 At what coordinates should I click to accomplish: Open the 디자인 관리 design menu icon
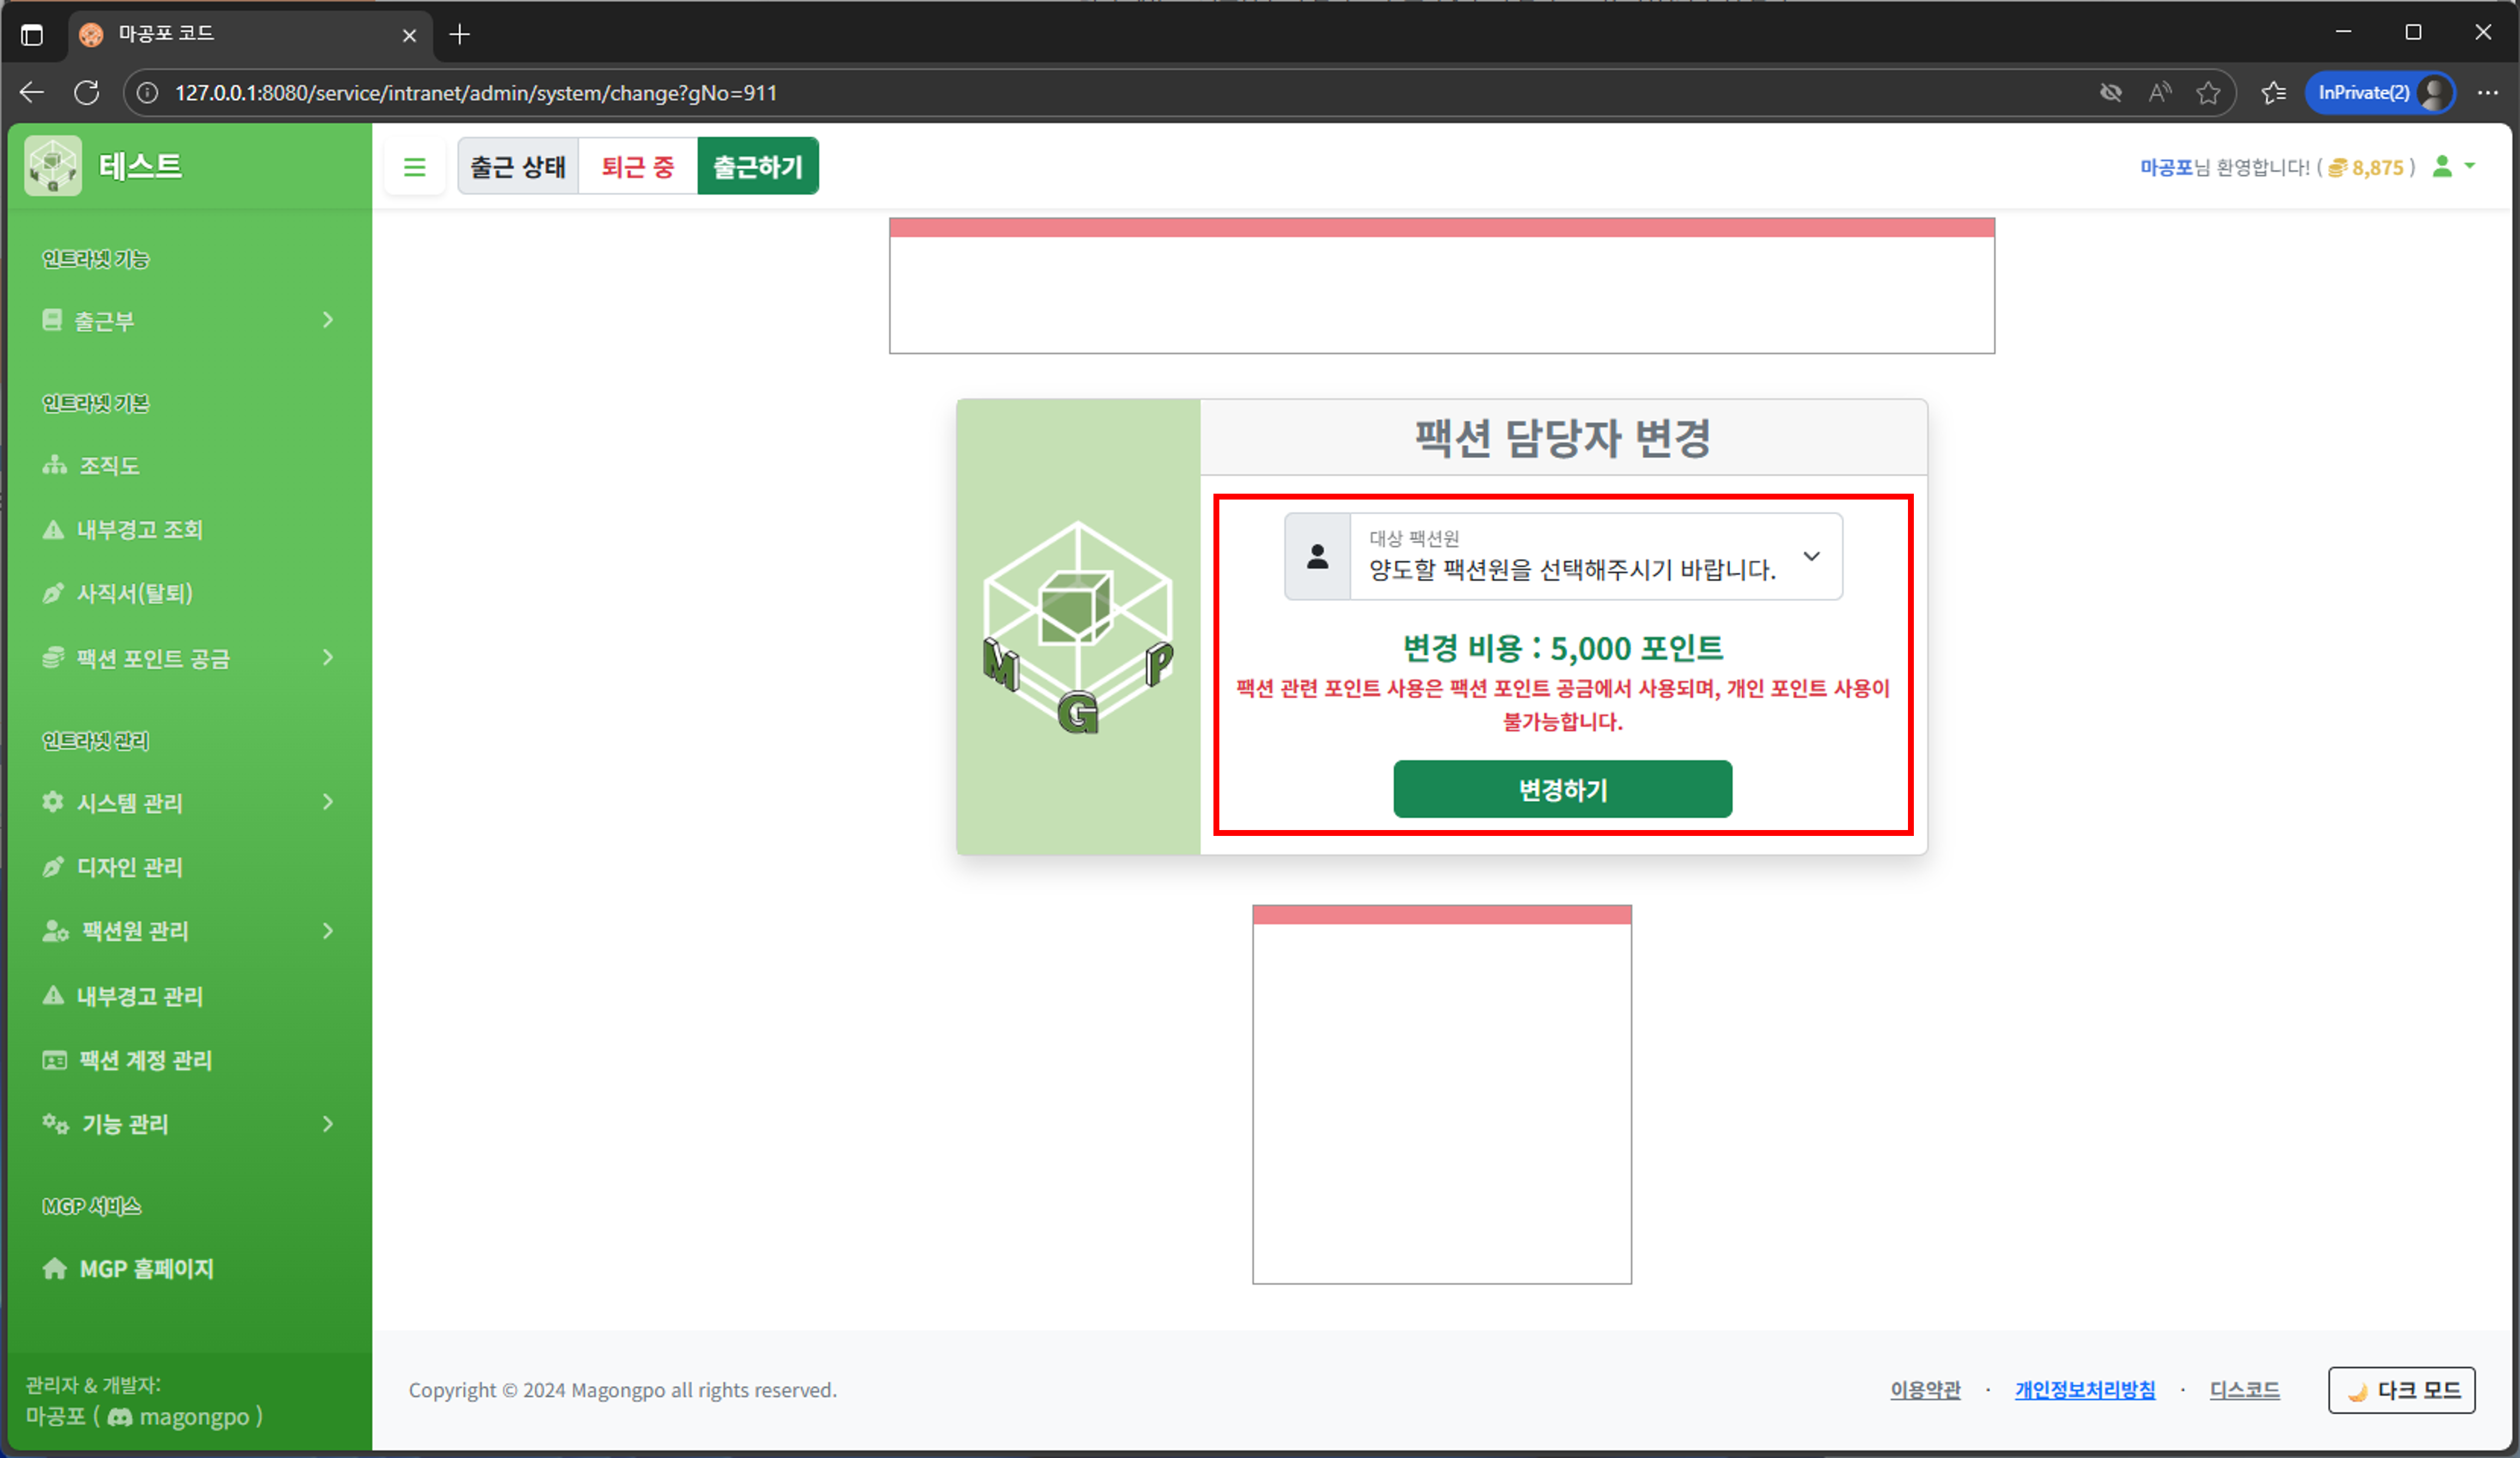pos(54,866)
